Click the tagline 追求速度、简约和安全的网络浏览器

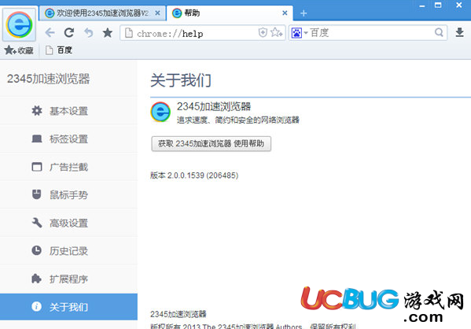[x=238, y=120]
